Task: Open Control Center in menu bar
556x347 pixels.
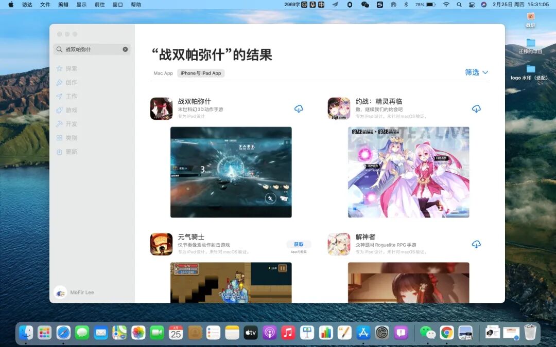Action: (472, 5)
